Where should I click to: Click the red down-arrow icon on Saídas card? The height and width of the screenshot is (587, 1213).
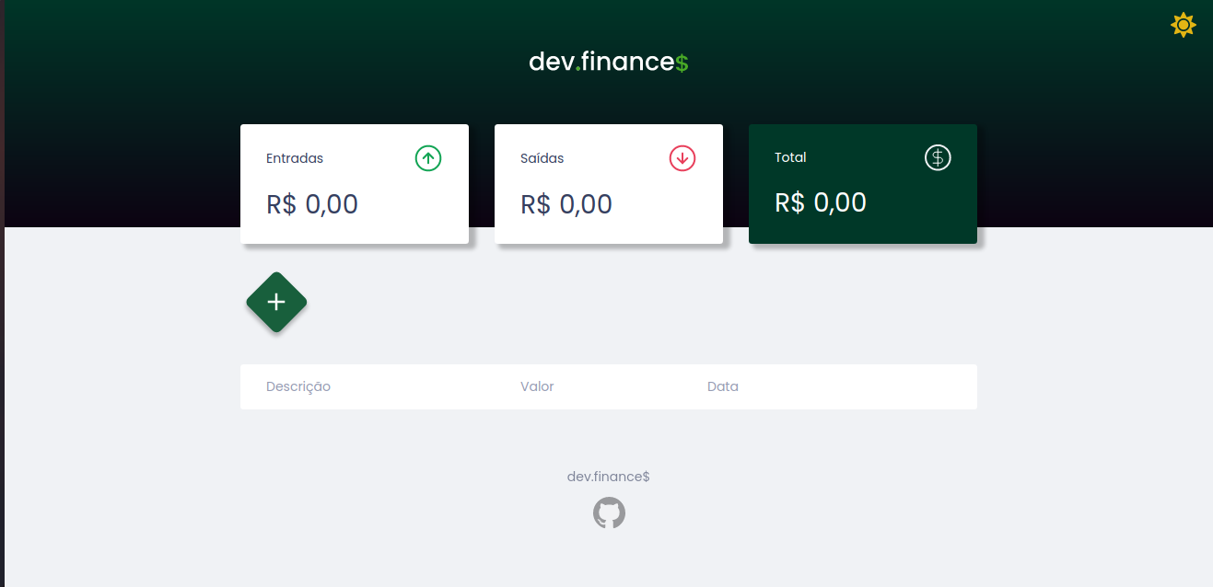coord(682,158)
